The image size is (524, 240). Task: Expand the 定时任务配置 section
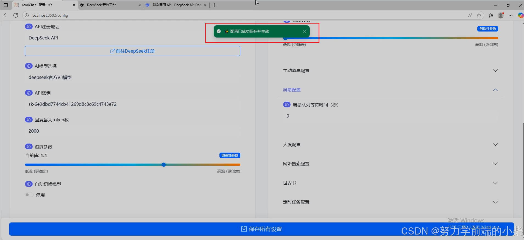click(390, 202)
